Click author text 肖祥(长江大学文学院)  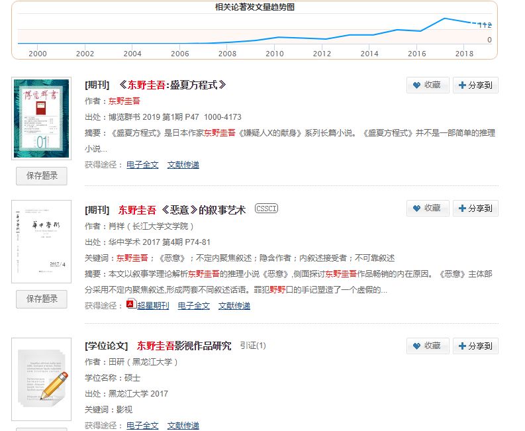(151, 226)
